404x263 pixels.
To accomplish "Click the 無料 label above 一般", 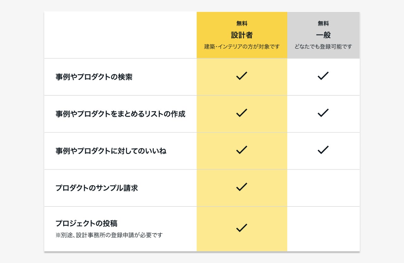I will coord(323,23).
